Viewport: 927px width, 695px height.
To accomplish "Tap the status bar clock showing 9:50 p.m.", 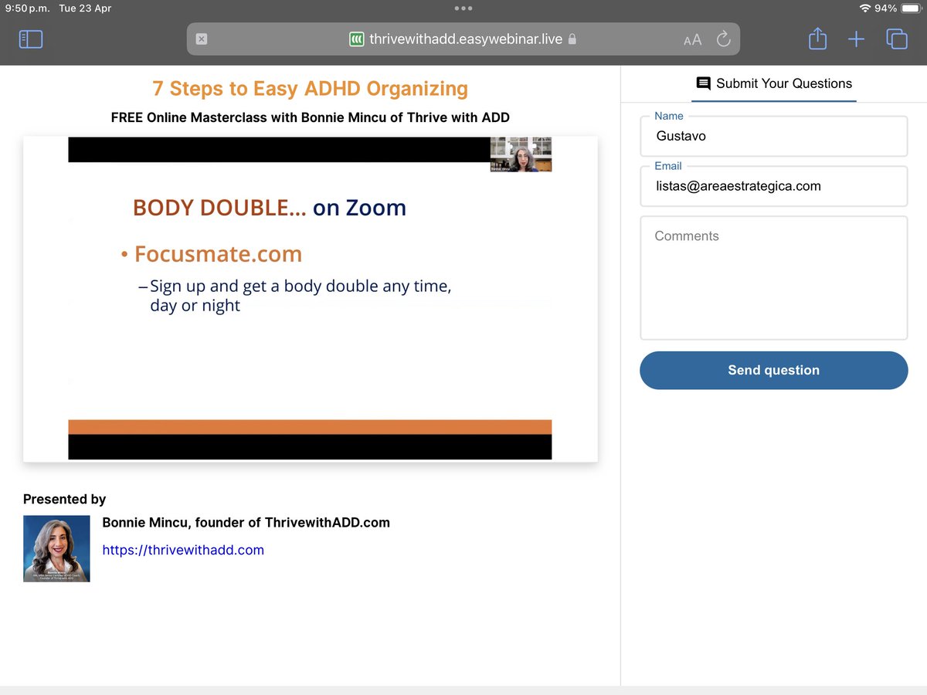I will [27, 8].
